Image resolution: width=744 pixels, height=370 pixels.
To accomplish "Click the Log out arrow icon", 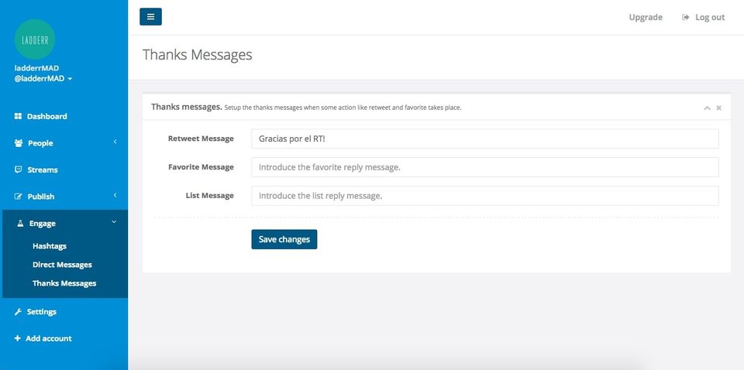I will tap(685, 17).
